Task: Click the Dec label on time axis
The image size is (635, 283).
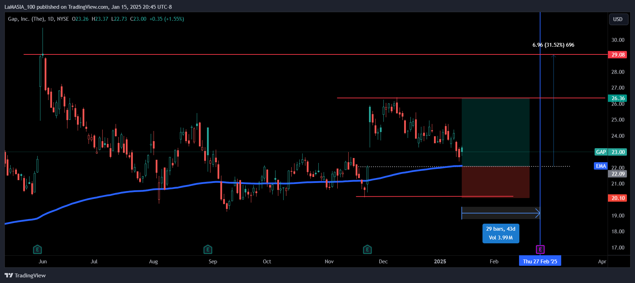Action: point(383,262)
